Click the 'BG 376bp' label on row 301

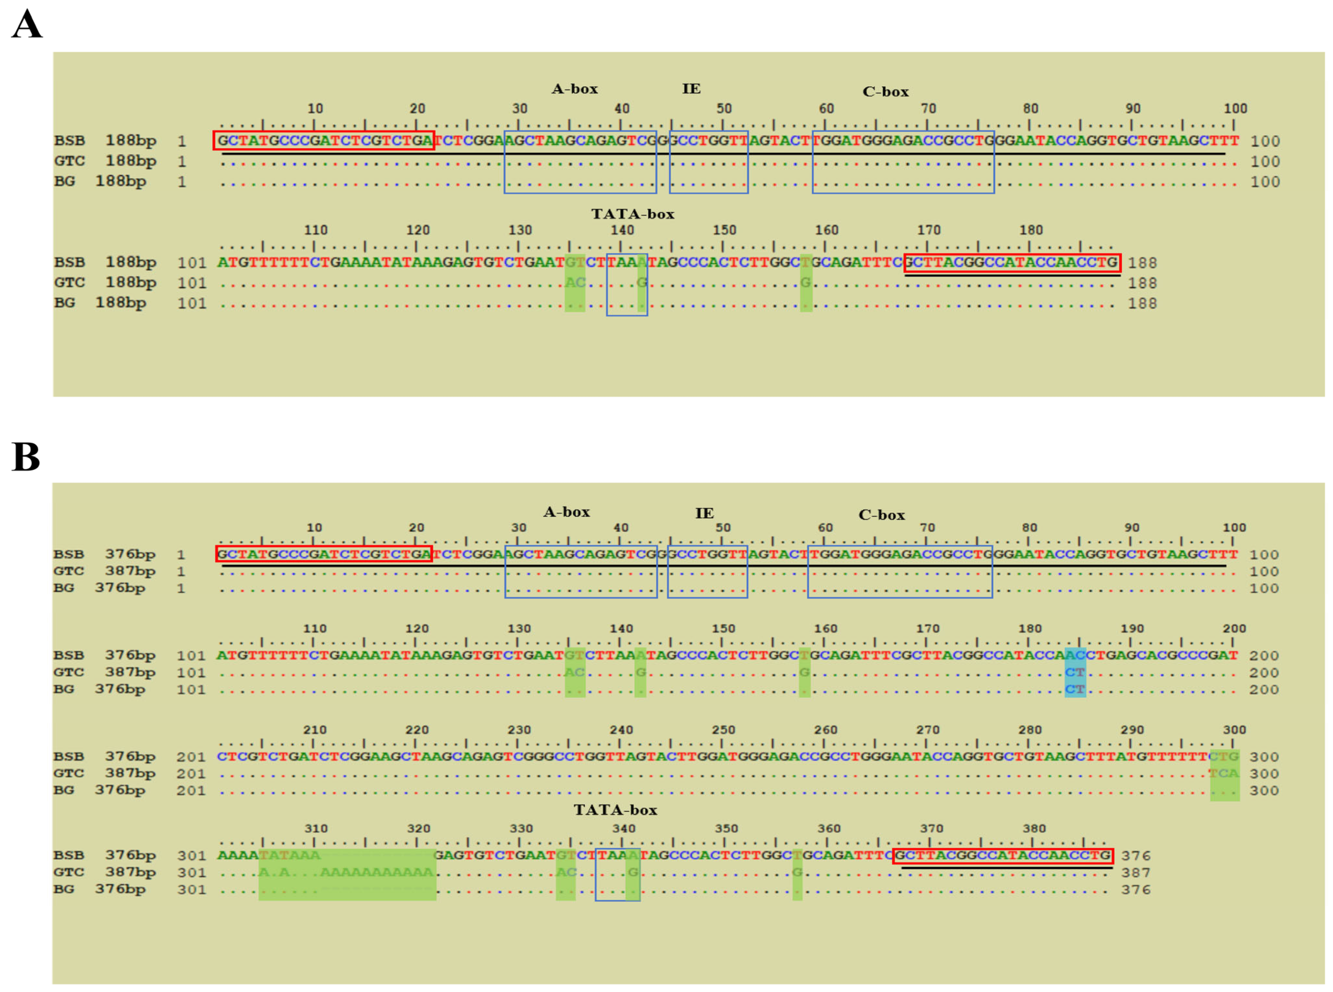99,889
